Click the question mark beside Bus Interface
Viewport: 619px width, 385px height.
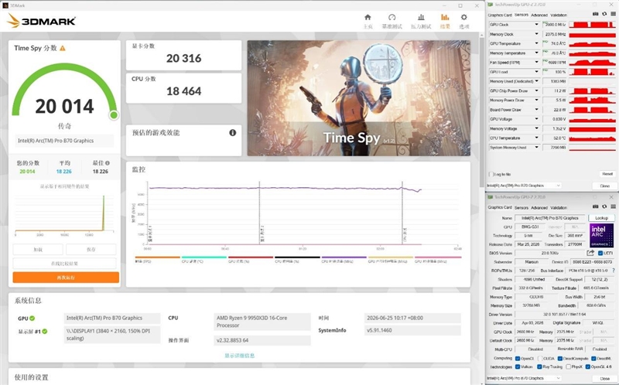coord(613,271)
